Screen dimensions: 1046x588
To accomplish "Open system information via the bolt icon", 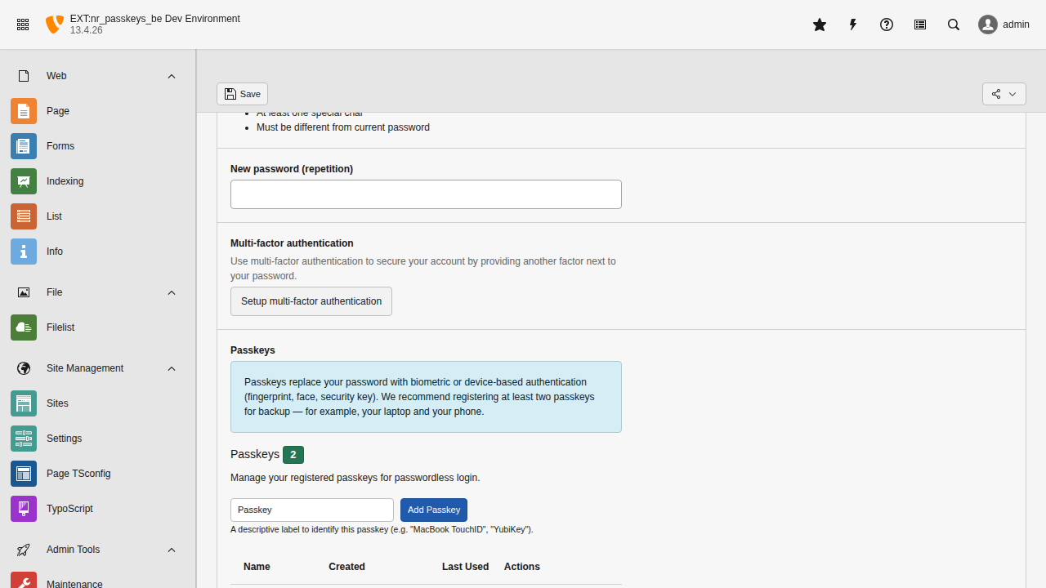I will 852,24.
